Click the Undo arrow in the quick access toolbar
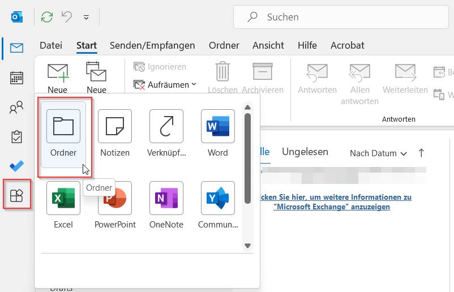The height and width of the screenshot is (292, 454). pos(67,17)
